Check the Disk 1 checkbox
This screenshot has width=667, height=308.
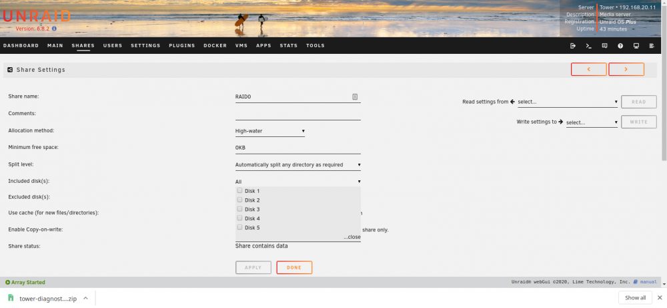(239, 190)
